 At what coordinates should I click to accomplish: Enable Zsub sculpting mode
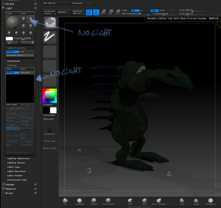click(x=162, y=10)
